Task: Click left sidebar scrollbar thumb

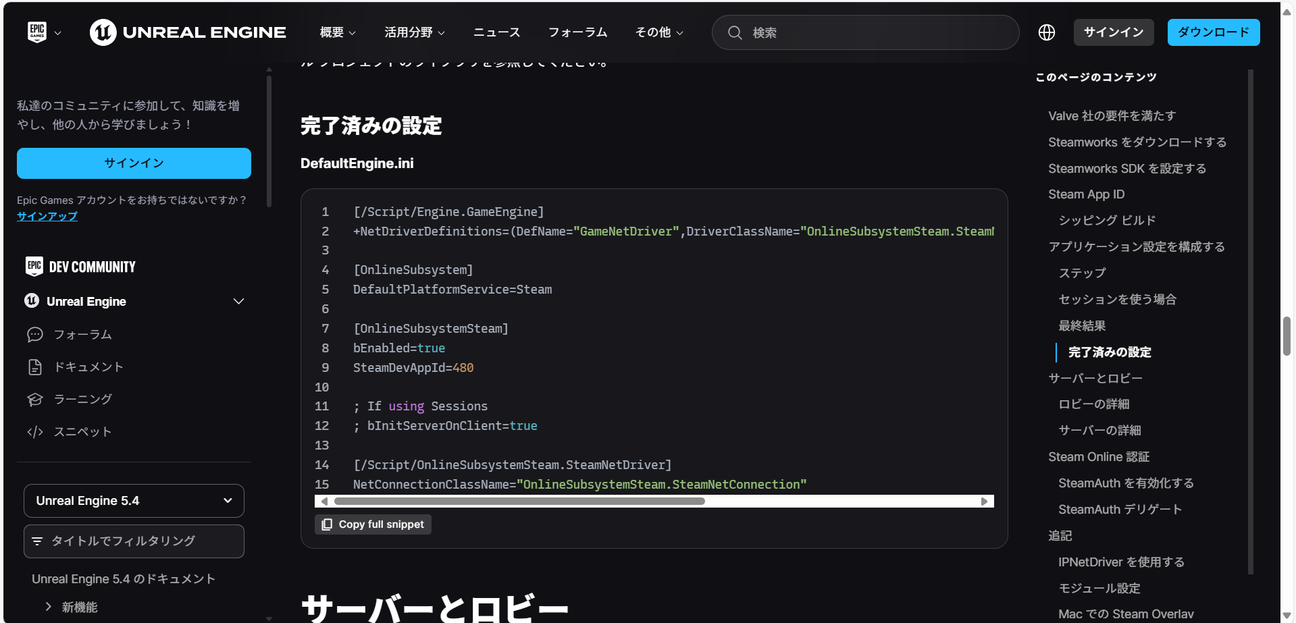Action: (x=269, y=142)
